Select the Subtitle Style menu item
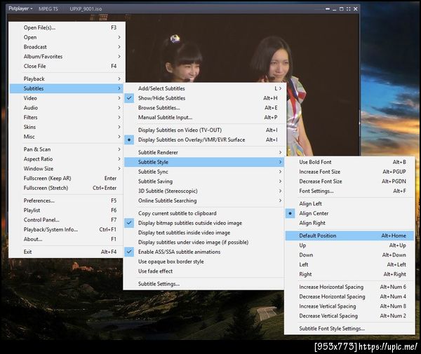The width and height of the screenshot is (421, 354). click(204, 162)
